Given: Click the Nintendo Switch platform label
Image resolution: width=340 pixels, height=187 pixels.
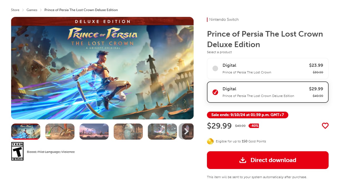Looking at the screenshot, I should click(x=224, y=20).
